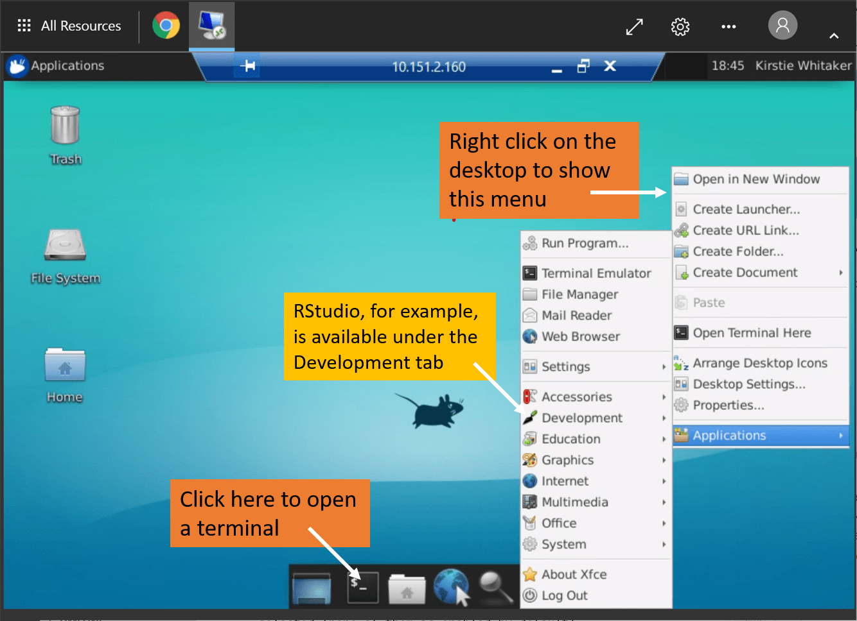Select the Trash desktop icon
The height and width of the screenshot is (621, 857).
click(x=66, y=135)
